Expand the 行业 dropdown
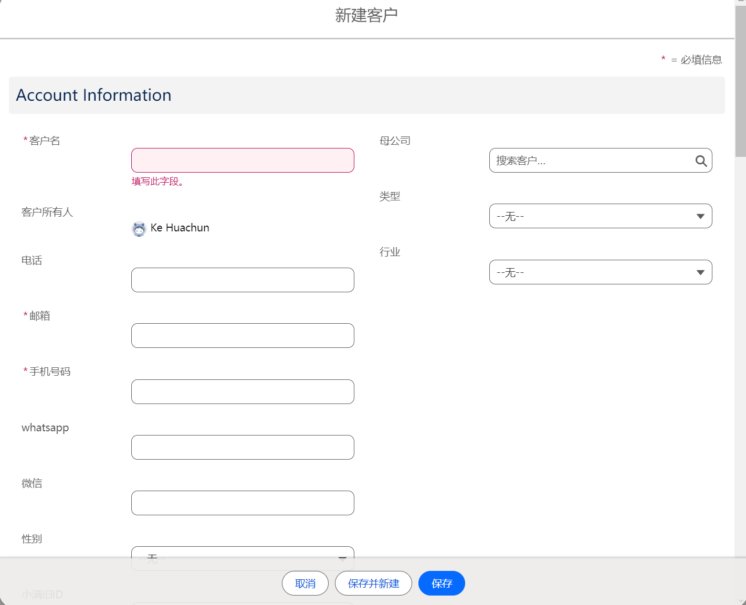 point(600,272)
